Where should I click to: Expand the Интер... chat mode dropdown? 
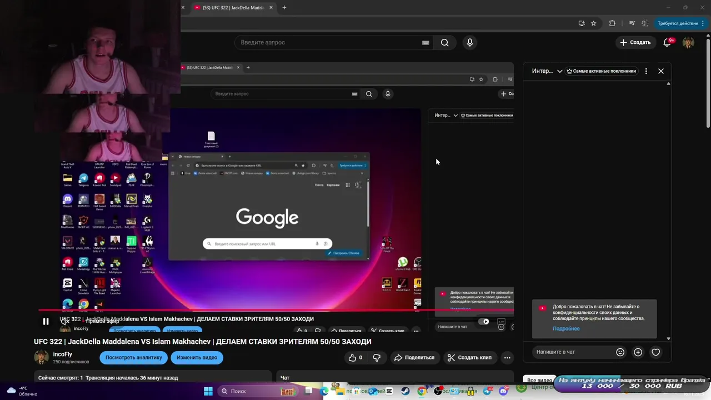(x=547, y=71)
